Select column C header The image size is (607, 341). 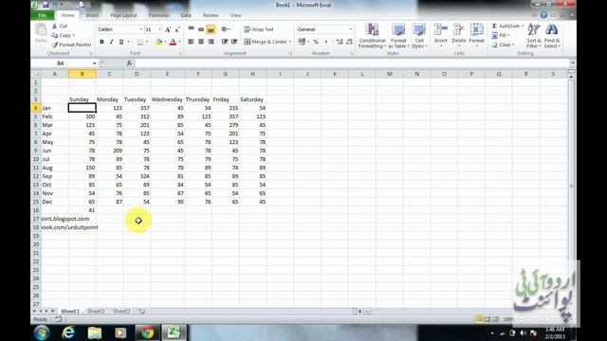tap(110, 74)
